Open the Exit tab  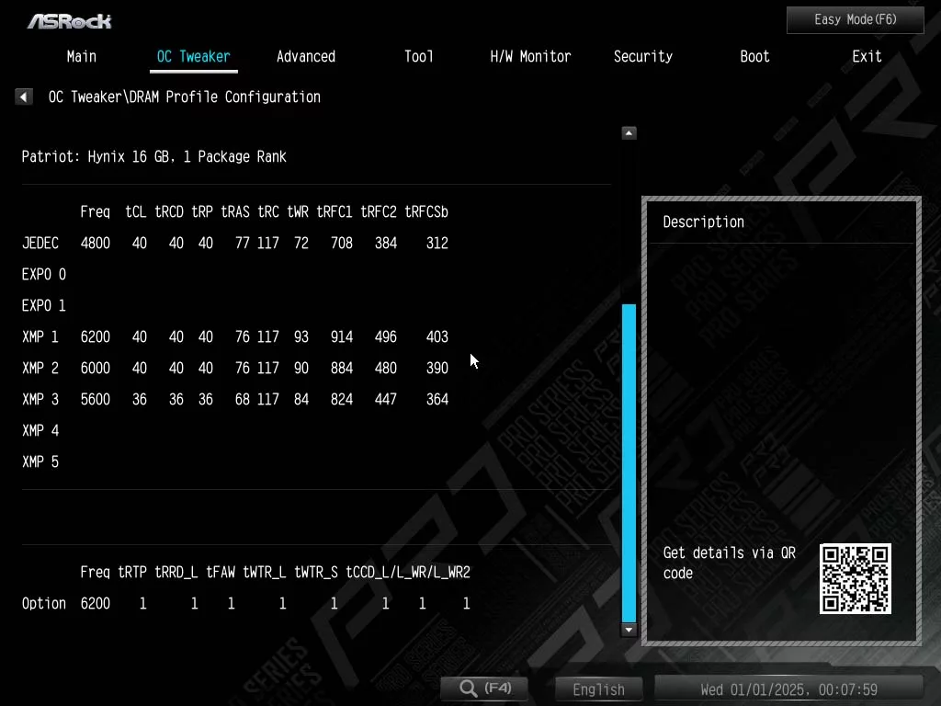pyautogui.click(x=867, y=56)
